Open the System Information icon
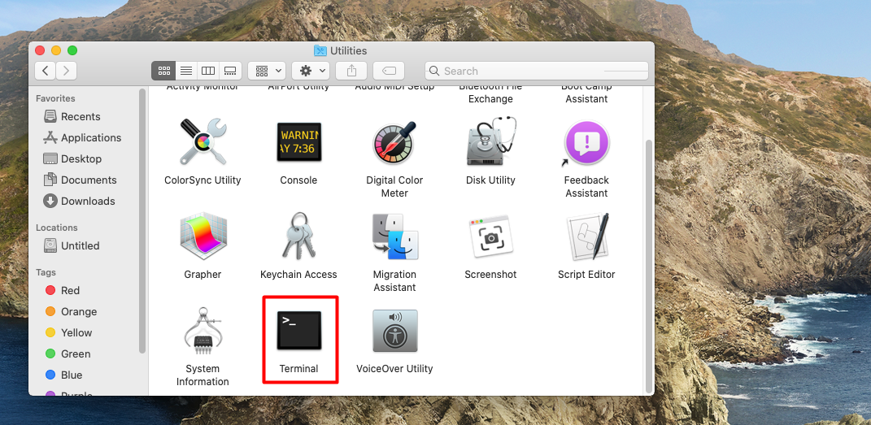871x425 pixels. point(203,332)
